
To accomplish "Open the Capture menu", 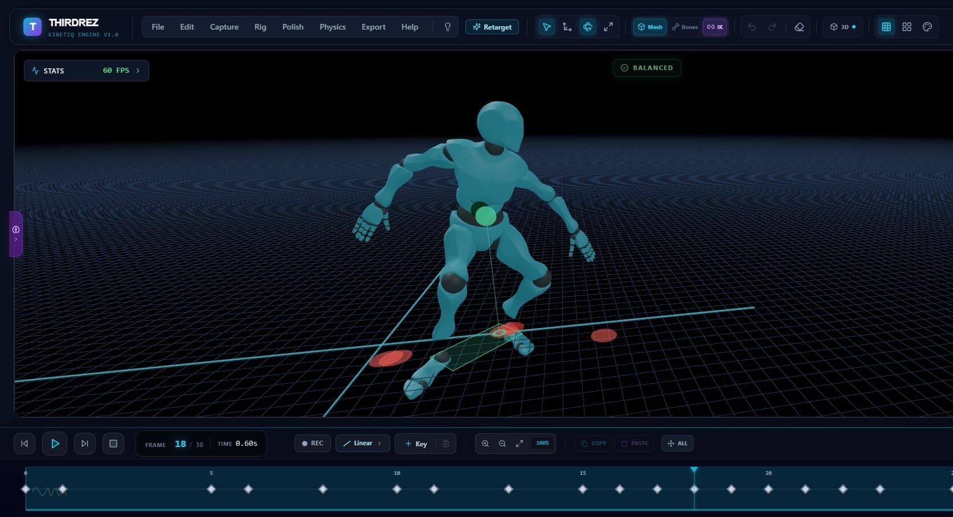I will pyautogui.click(x=224, y=27).
